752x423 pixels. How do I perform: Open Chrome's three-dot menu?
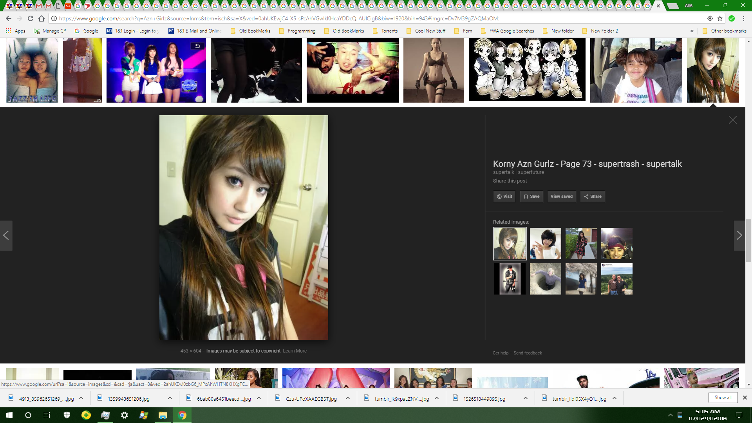(743, 18)
